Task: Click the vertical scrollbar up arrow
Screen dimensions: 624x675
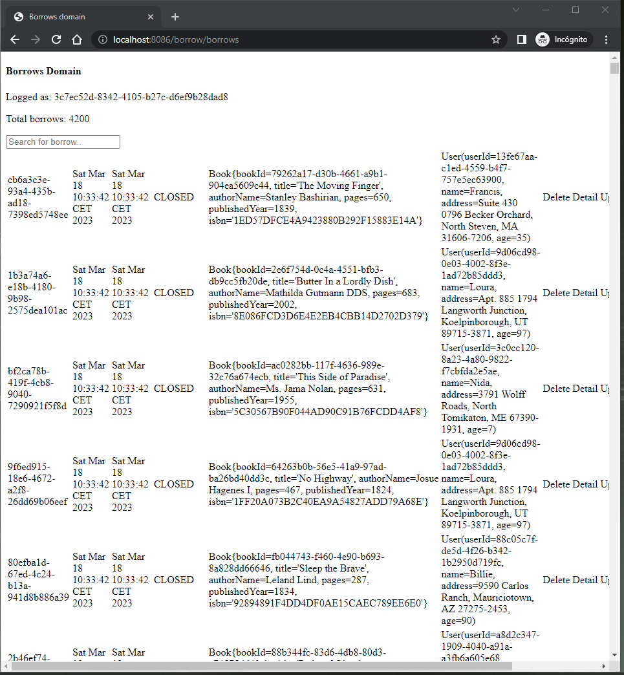Action: 614,56
